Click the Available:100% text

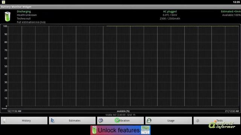(x=231, y=15)
